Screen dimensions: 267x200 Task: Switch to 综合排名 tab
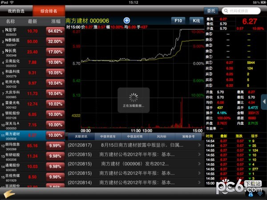[x=49, y=11]
